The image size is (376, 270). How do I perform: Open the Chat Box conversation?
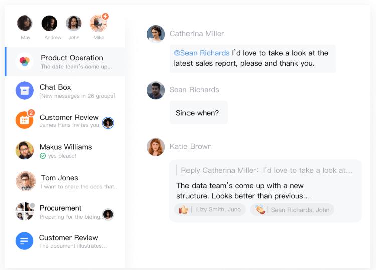pos(65,91)
